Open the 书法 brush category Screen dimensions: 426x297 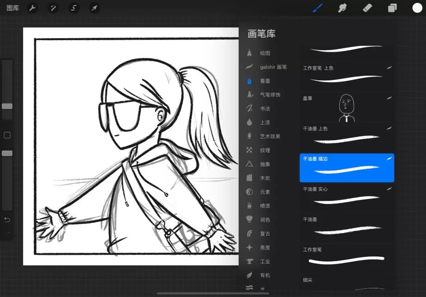pos(265,109)
